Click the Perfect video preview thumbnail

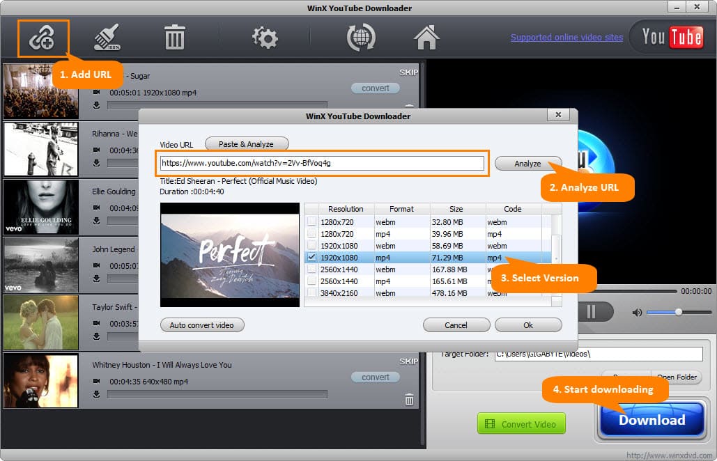(230, 255)
